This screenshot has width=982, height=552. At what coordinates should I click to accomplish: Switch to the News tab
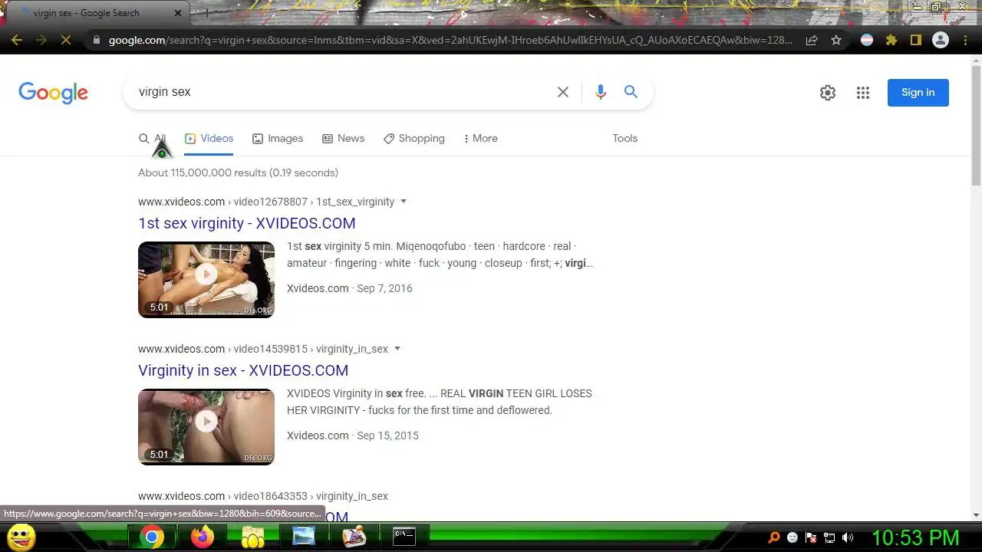343,139
